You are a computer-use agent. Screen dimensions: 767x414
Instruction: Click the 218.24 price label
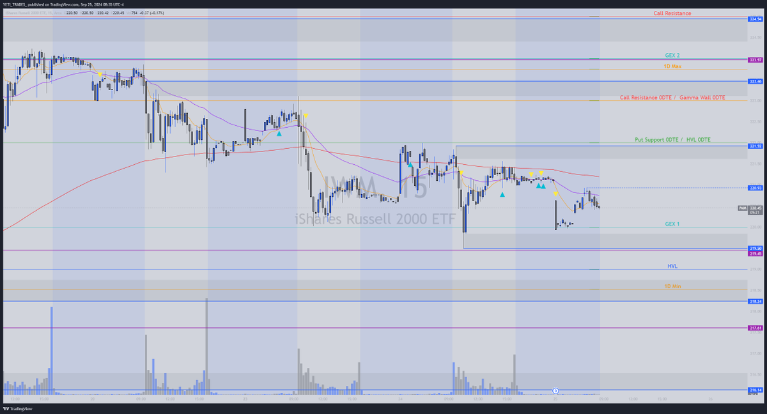coord(755,301)
